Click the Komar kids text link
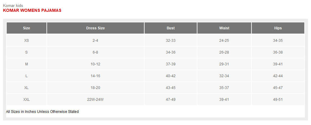Viewport: 311px width, 125px height. pyautogui.click(x=13, y=5)
